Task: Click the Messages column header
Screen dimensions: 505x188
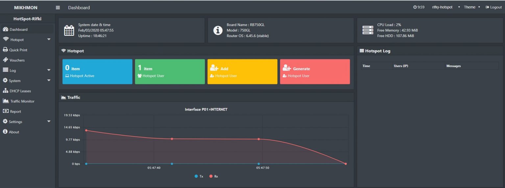Action: click(x=472, y=66)
